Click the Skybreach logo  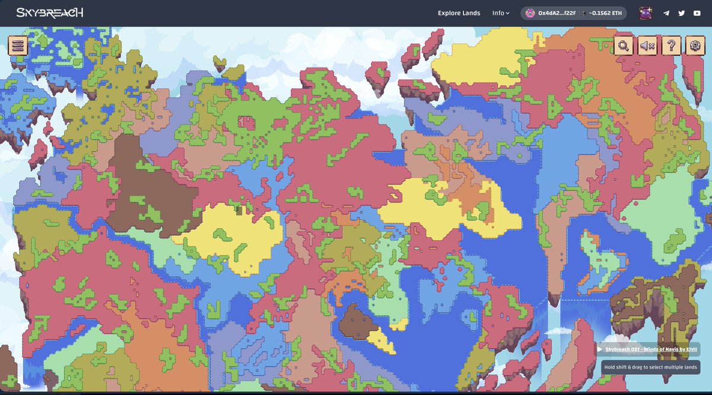[50, 12]
